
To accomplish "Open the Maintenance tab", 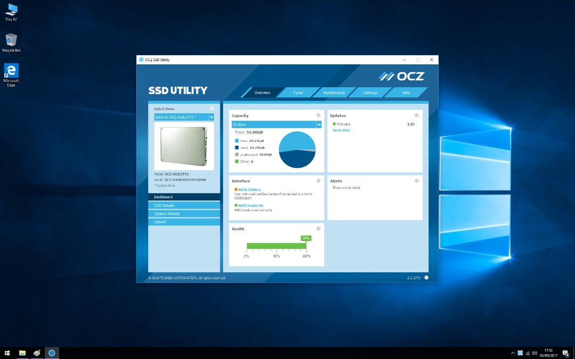I will click(334, 93).
